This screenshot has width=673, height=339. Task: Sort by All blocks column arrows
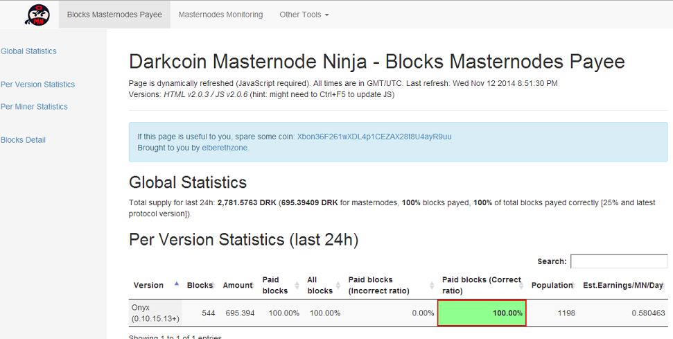point(338,286)
